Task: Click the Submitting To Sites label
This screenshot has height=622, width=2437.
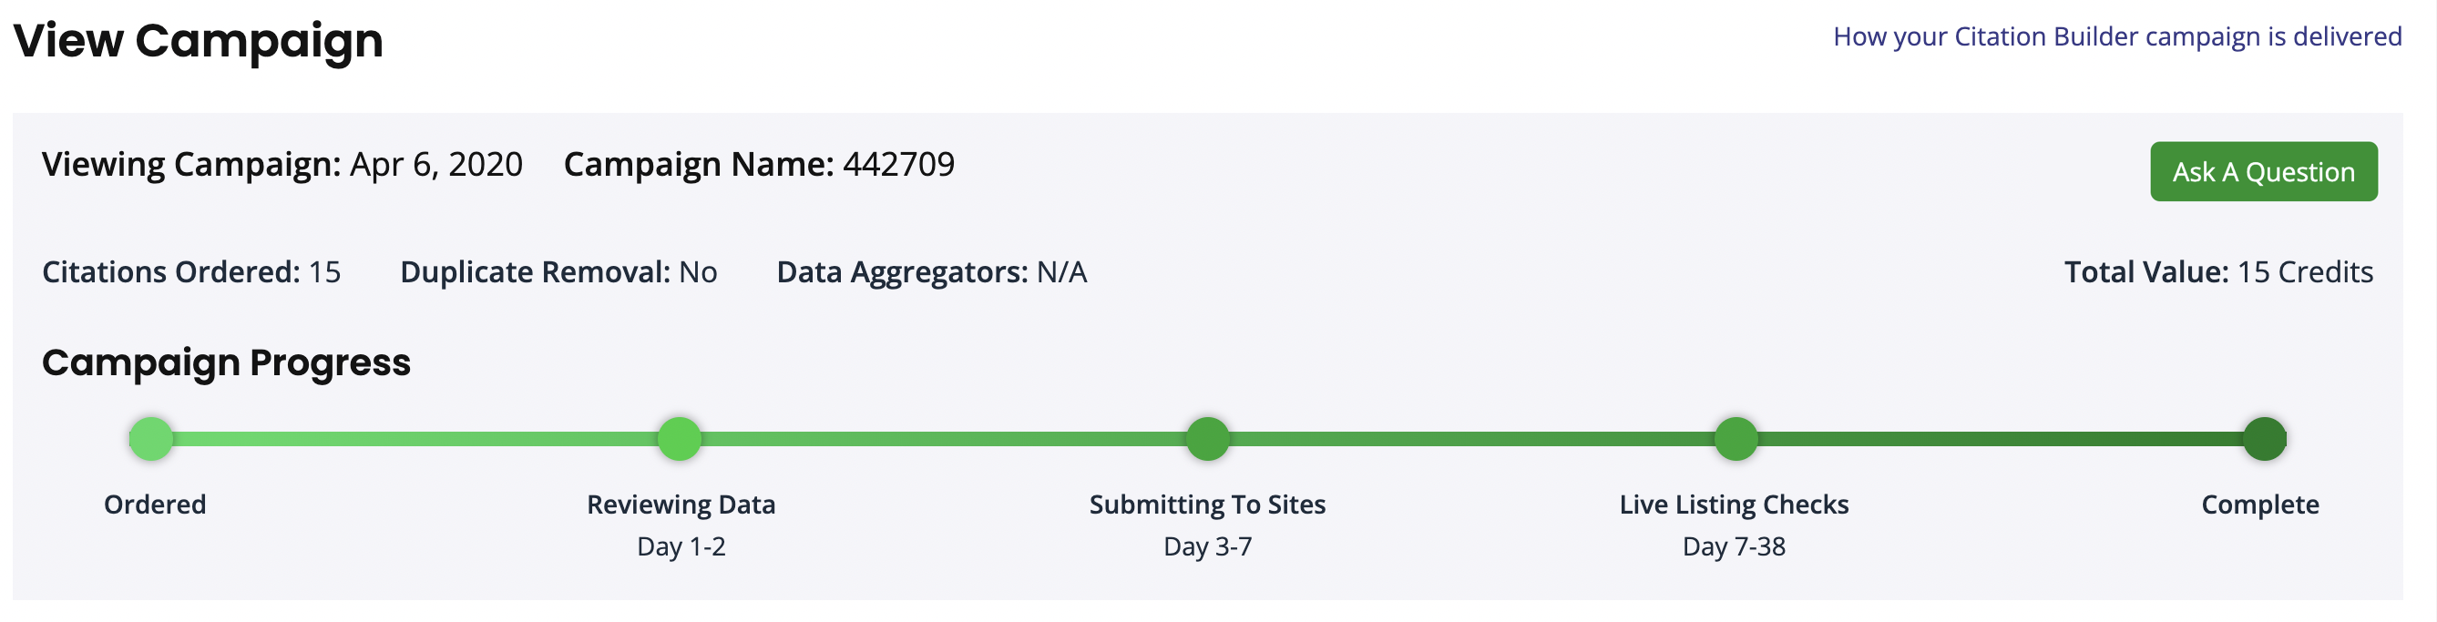Action: (x=1207, y=505)
